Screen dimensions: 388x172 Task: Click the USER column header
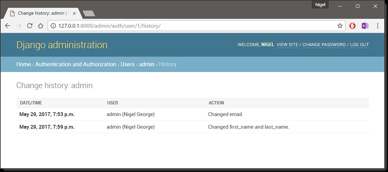(x=113, y=103)
